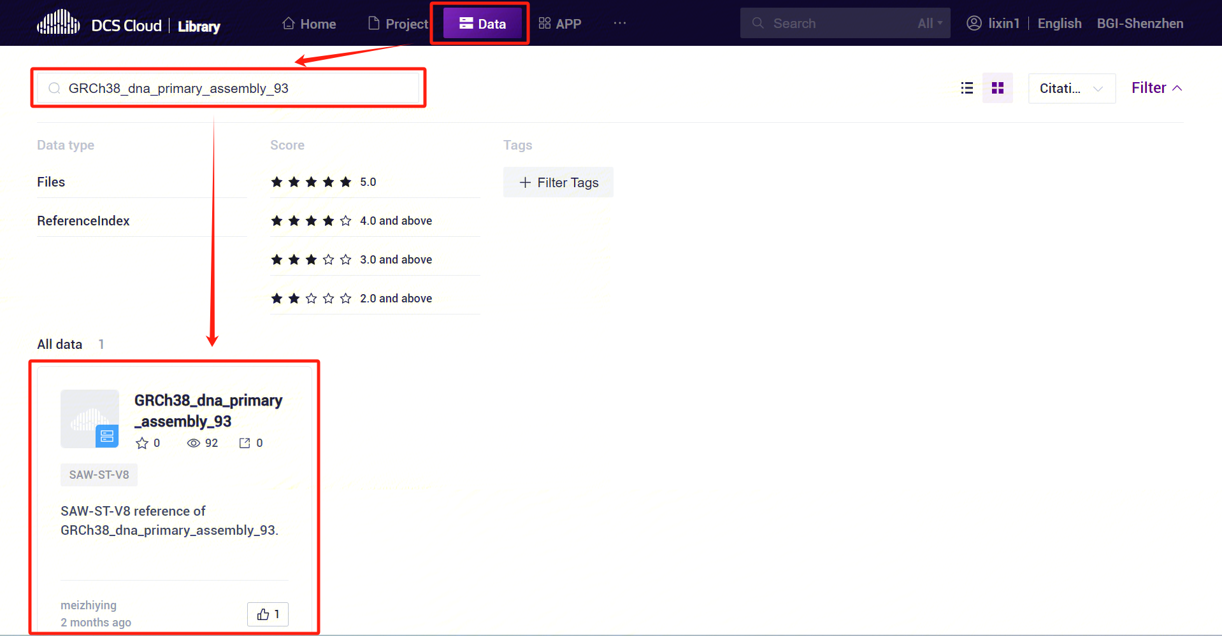Click the blue reference-index badge on thumbnail
The height and width of the screenshot is (636, 1222).
click(107, 436)
